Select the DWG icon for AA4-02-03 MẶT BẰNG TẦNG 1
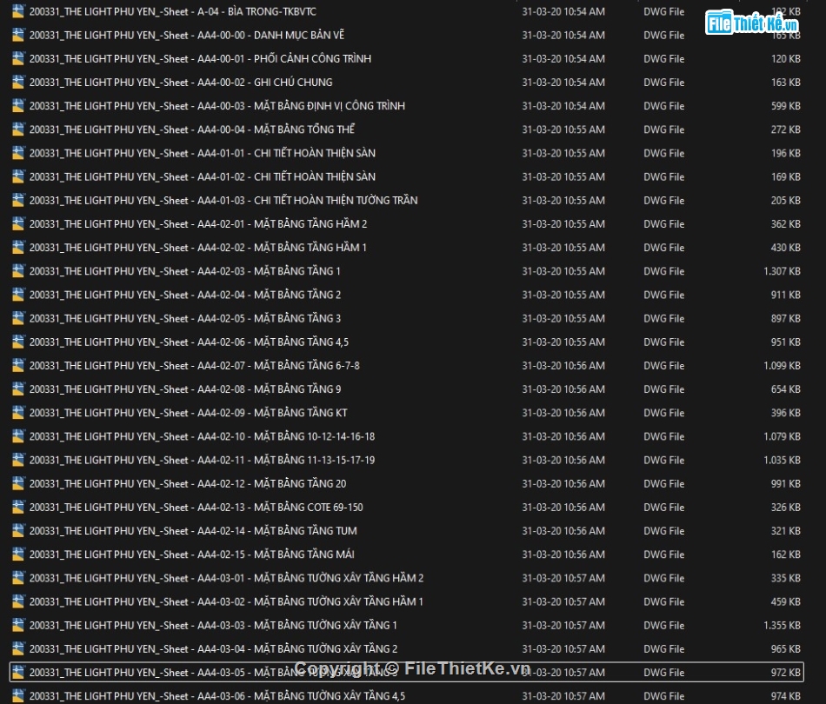 [x=18, y=271]
